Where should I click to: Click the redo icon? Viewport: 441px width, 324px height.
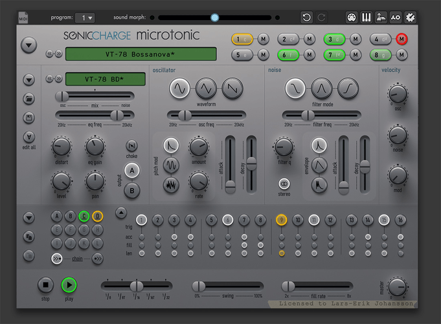[x=321, y=17]
